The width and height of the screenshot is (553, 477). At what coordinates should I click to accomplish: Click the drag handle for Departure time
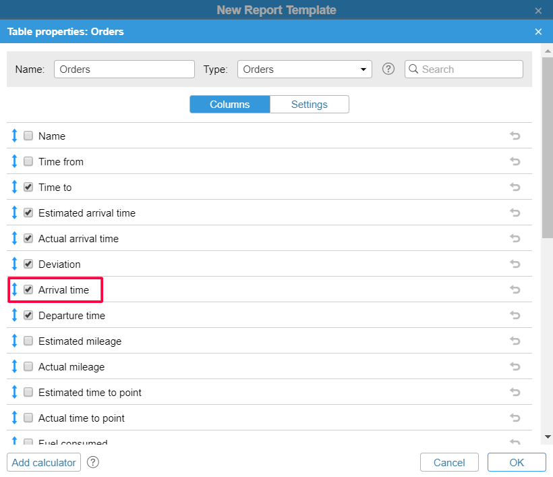coord(14,315)
